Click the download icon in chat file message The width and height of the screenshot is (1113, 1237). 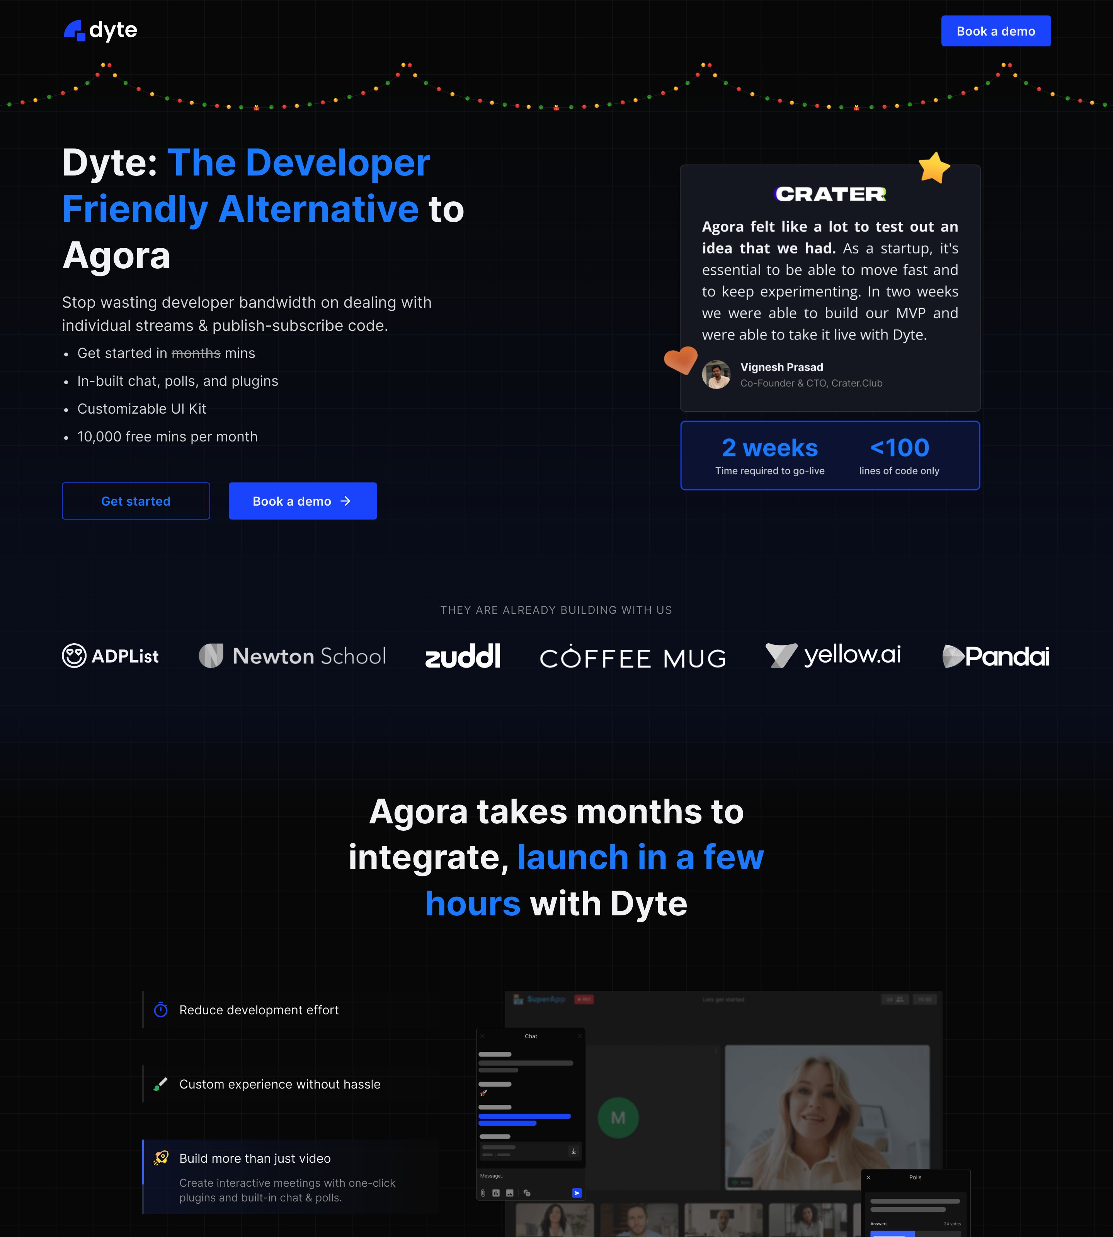pos(574,1151)
